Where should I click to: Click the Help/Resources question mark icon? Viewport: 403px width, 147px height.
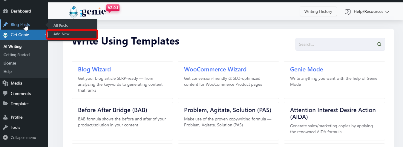[x=348, y=12]
